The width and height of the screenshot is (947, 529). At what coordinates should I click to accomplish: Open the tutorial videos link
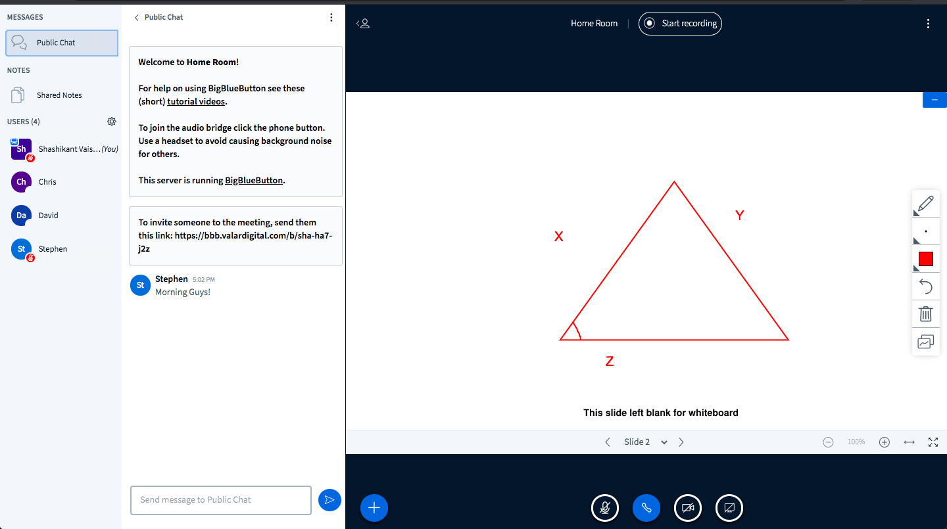(x=196, y=102)
